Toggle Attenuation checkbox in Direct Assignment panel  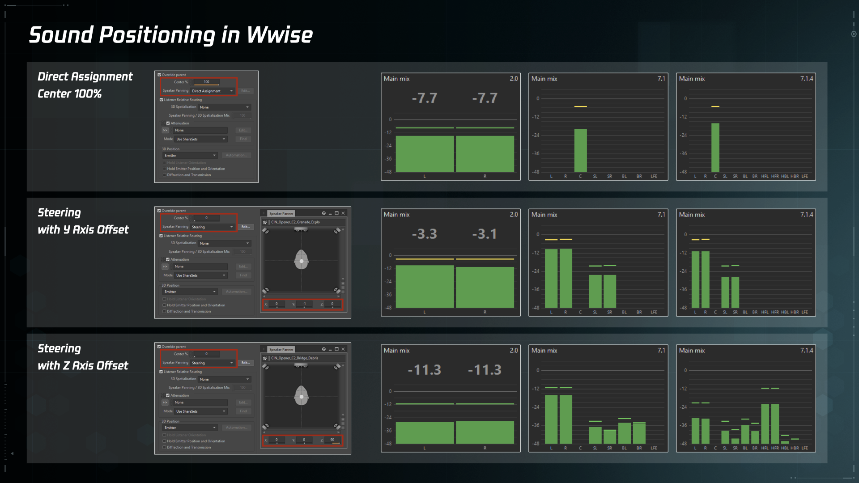(168, 123)
